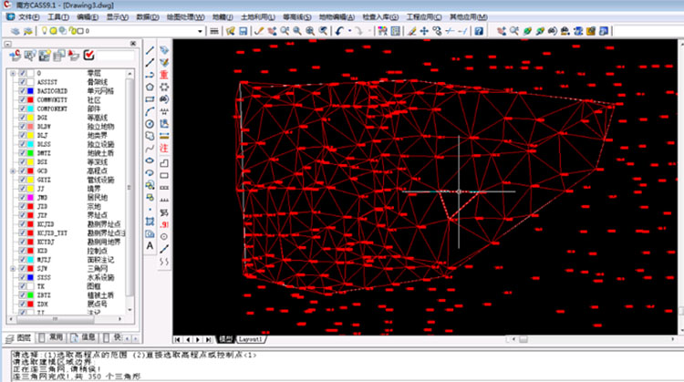The width and height of the screenshot is (684, 382).
Task: Select the Spline curve tool
Action: tap(150, 149)
